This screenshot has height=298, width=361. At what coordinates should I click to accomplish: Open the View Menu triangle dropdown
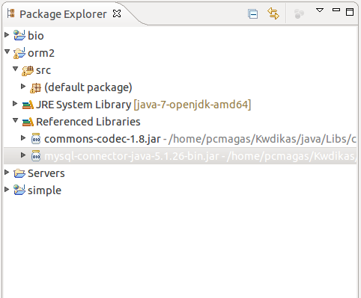coord(320,10)
